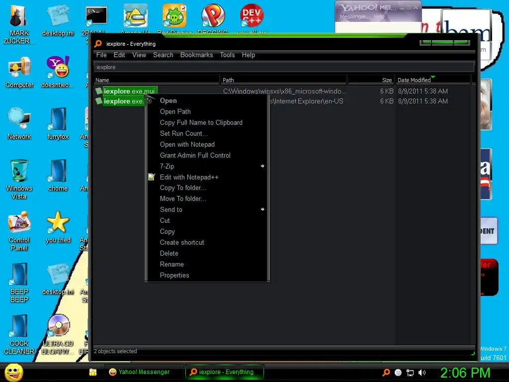Choose Set Run Count... in context menu
The height and width of the screenshot is (382, 509).
(x=207, y=133)
